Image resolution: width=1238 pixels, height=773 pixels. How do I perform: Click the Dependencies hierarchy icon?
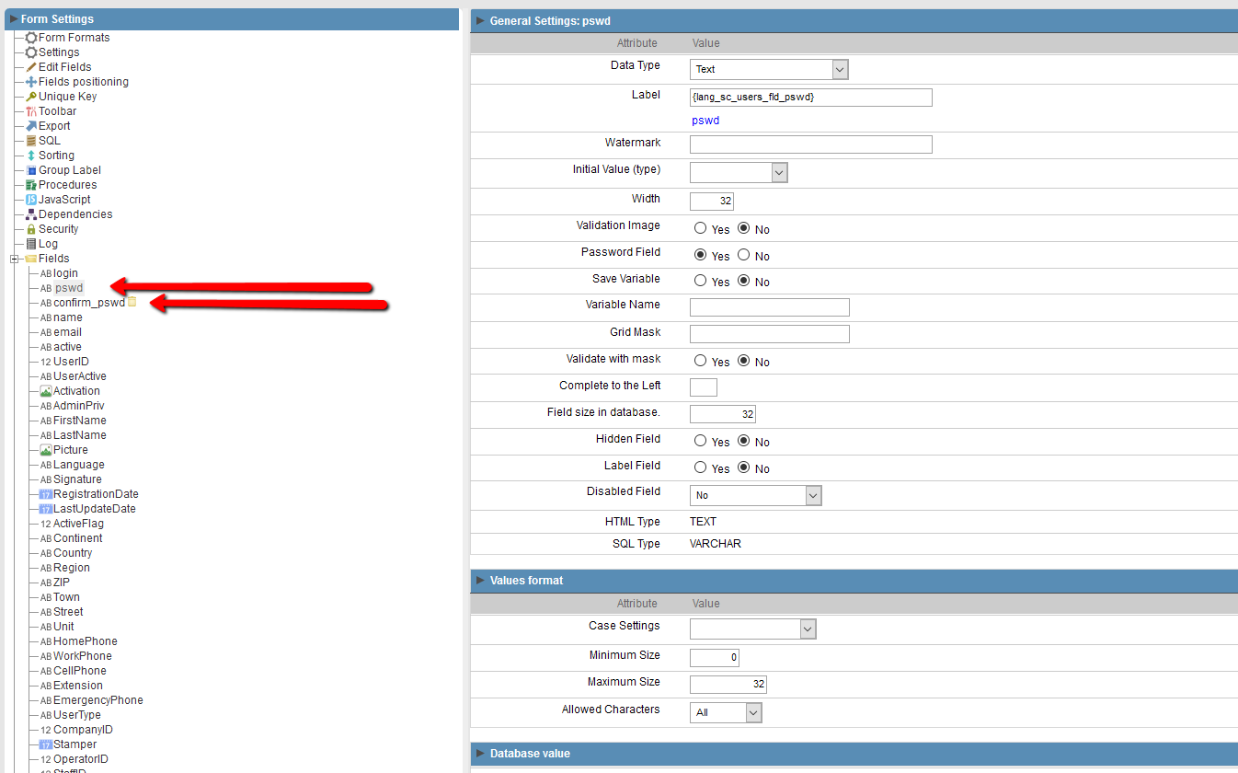[x=31, y=214]
